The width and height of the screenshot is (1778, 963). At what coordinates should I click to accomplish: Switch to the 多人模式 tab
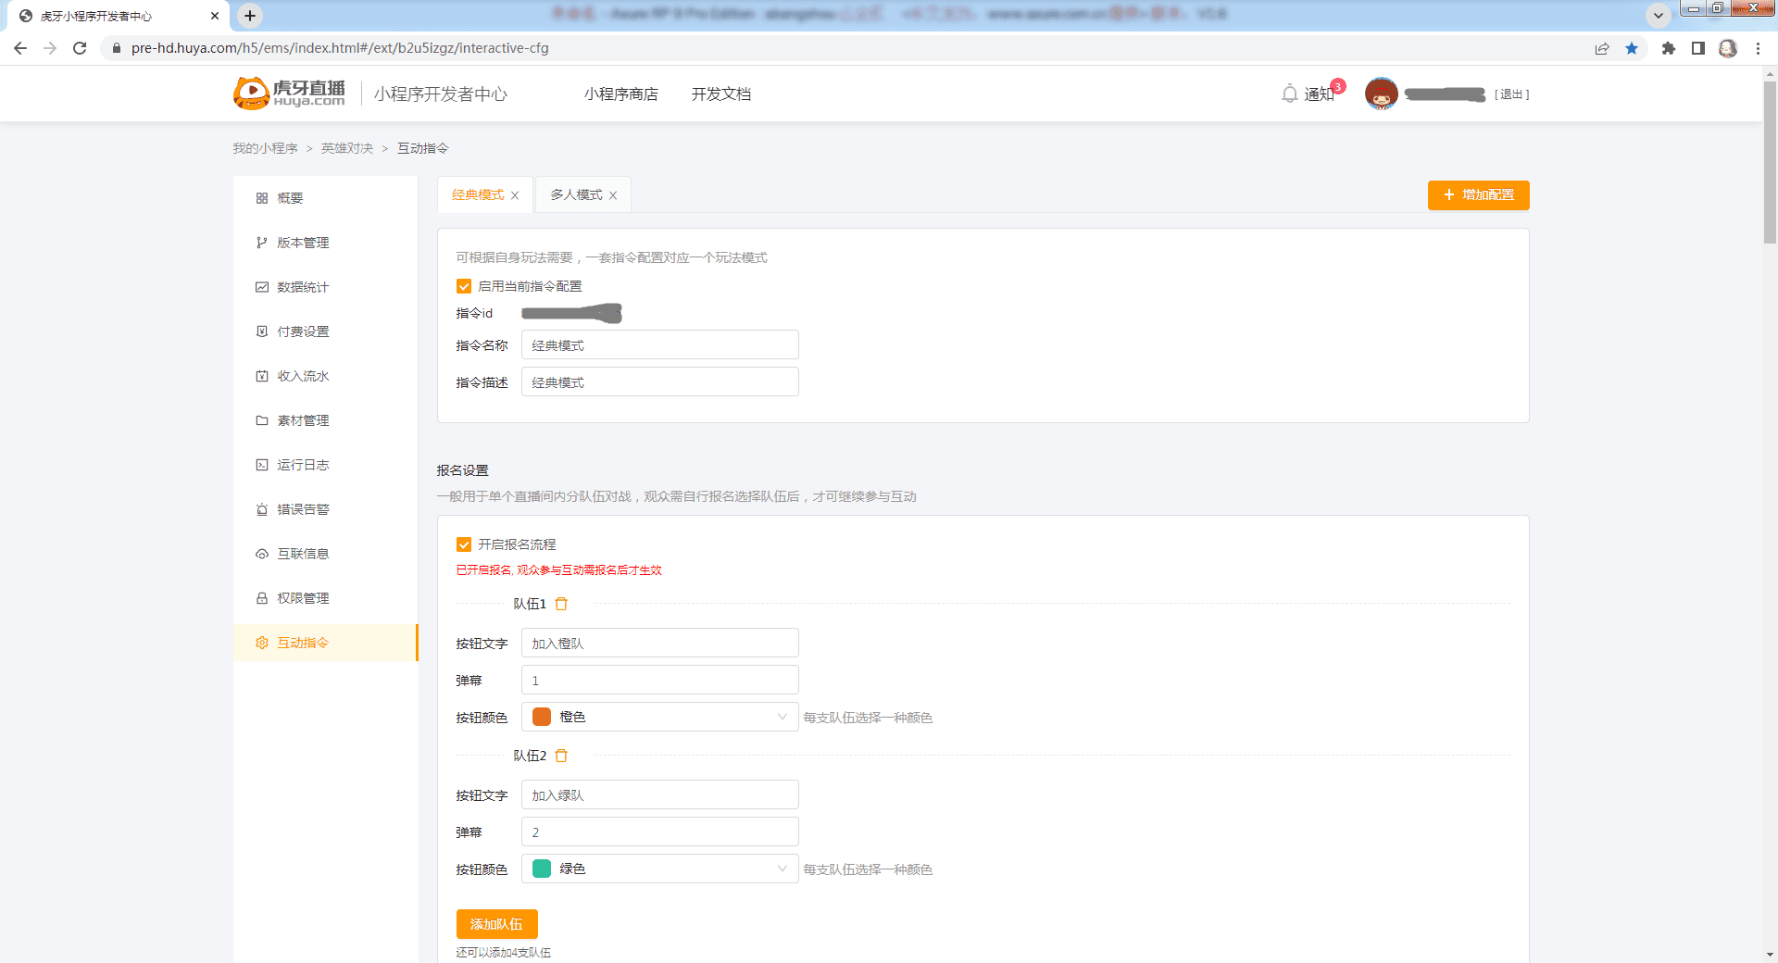pos(576,195)
